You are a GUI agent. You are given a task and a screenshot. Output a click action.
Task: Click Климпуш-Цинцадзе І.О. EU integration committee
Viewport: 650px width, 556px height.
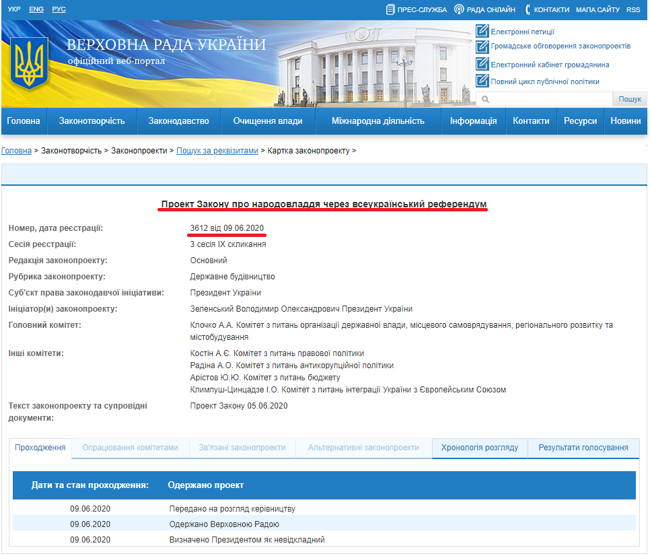coord(348,390)
